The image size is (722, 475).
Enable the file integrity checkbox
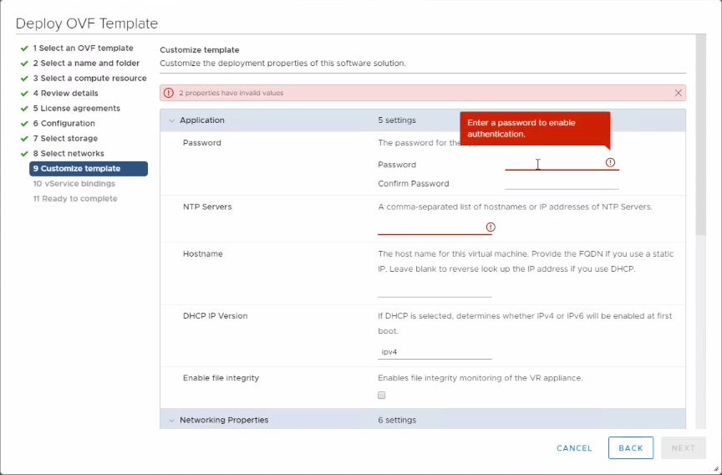(x=382, y=395)
